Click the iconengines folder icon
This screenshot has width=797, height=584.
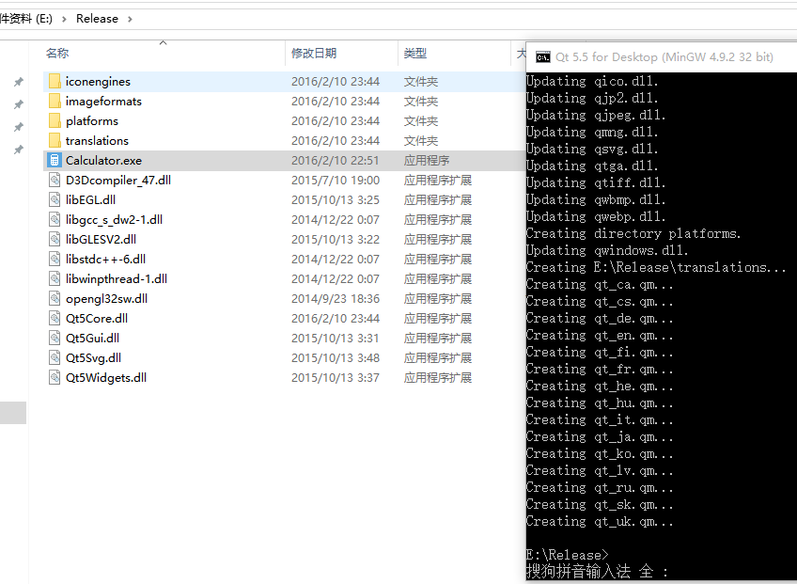pyautogui.click(x=55, y=82)
